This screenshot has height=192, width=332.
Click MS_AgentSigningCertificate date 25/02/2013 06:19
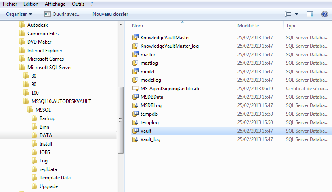(255, 89)
